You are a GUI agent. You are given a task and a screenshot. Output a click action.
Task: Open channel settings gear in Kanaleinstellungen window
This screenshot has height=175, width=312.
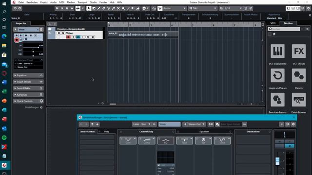[x=293, y=124]
